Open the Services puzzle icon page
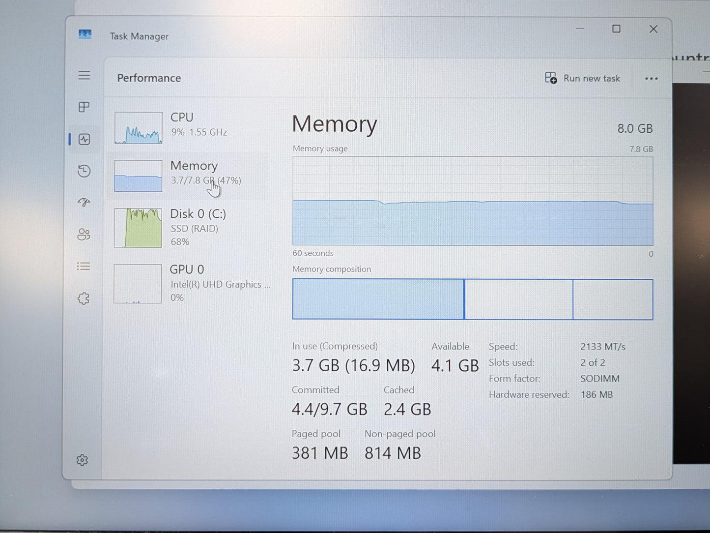Viewport: 710px width, 533px height. click(84, 298)
